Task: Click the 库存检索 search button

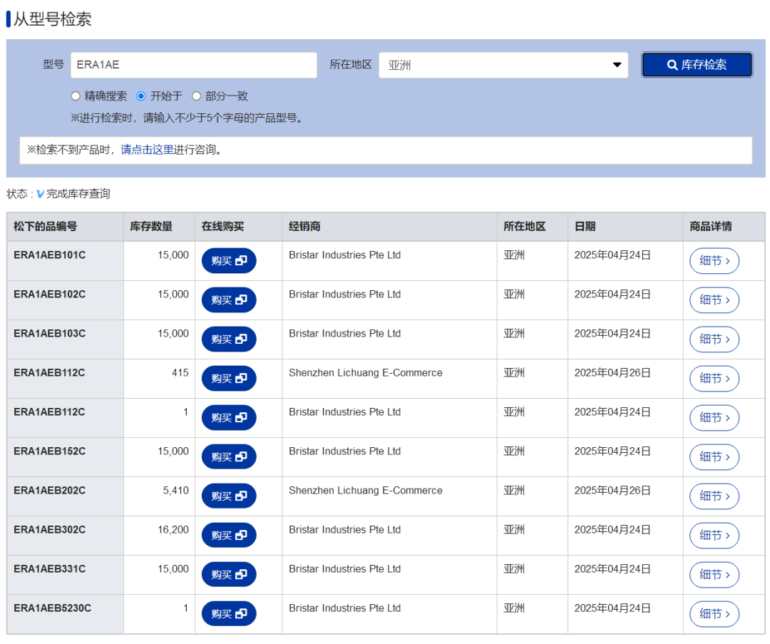Action: (x=697, y=65)
